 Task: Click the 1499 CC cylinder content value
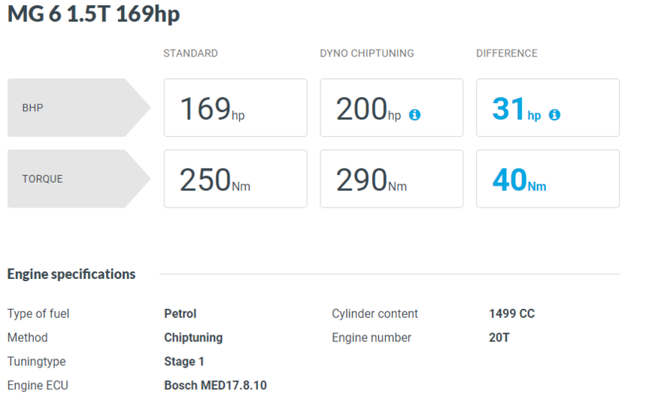pyautogui.click(x=511, y=314)
